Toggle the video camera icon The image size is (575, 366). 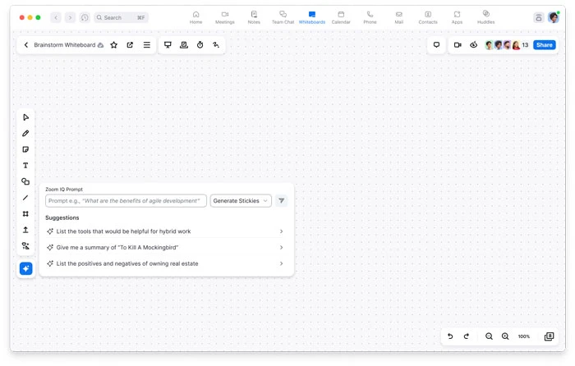click(458, 45)
